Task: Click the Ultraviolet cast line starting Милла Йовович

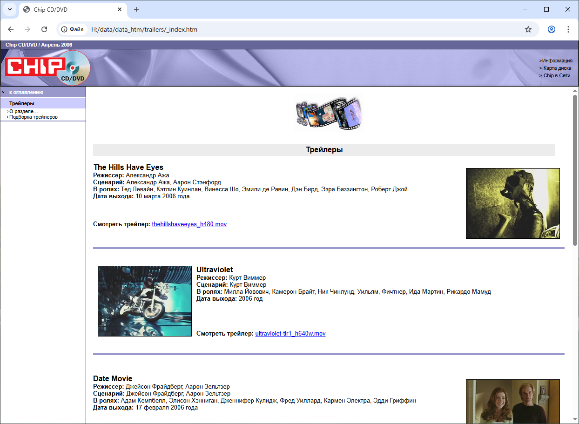Action: click(x=343, y=292)
